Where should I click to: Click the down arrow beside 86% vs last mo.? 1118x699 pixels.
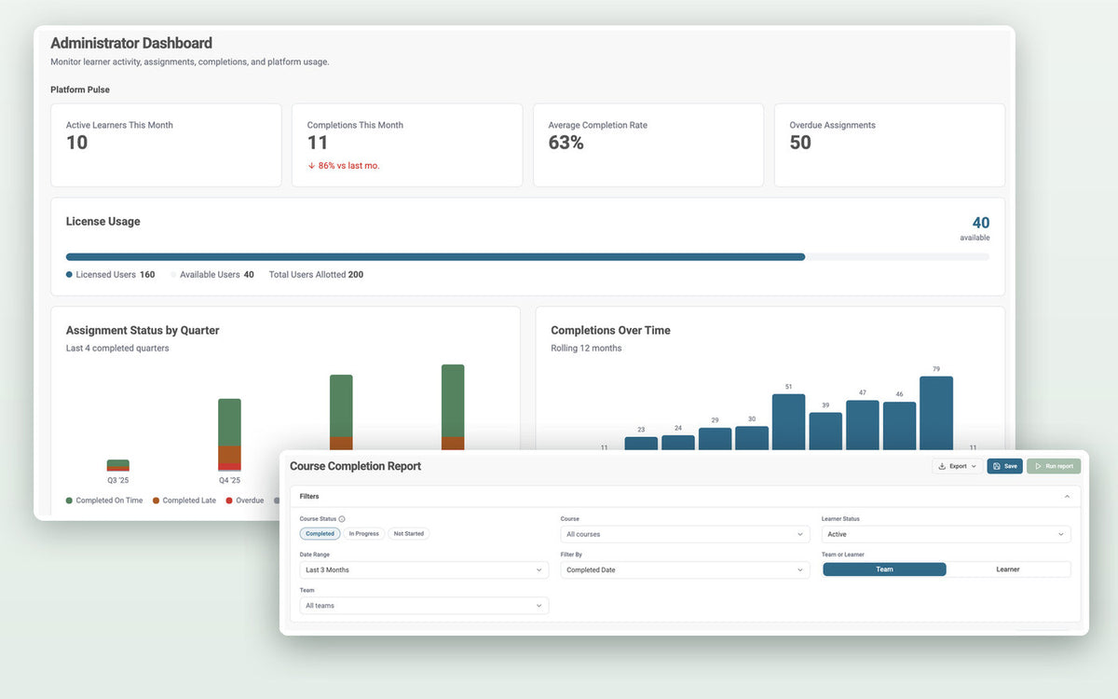click(311, 166)
